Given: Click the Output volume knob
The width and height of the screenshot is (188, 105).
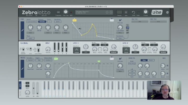Looking at the screenshot, I should click(145, 12).
